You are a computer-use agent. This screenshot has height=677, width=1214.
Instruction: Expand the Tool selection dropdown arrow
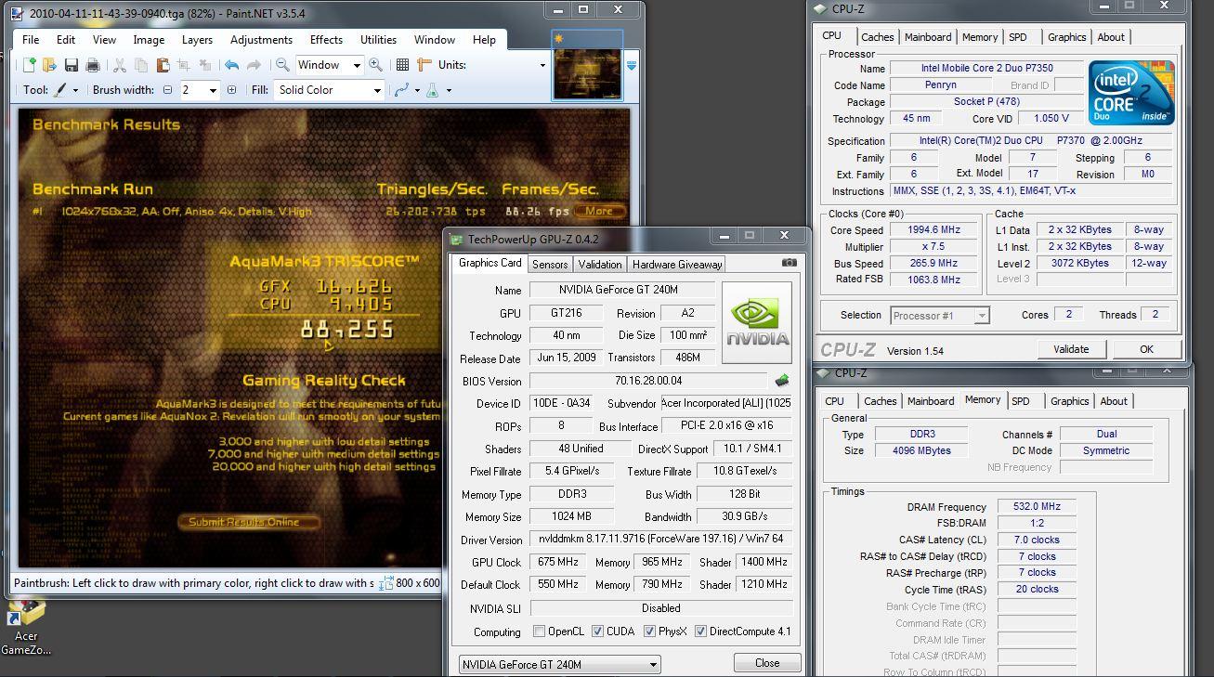[75, 90]
